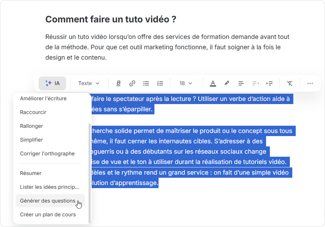Toggle numbered list
Viewport: 325px width, 227px height.
[x=160, y=83]
